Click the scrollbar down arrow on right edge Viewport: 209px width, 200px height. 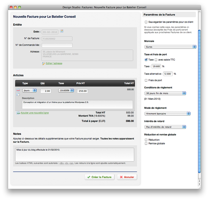(199, 184)
